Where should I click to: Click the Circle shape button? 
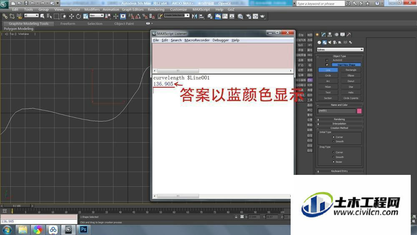coord(328,76)
